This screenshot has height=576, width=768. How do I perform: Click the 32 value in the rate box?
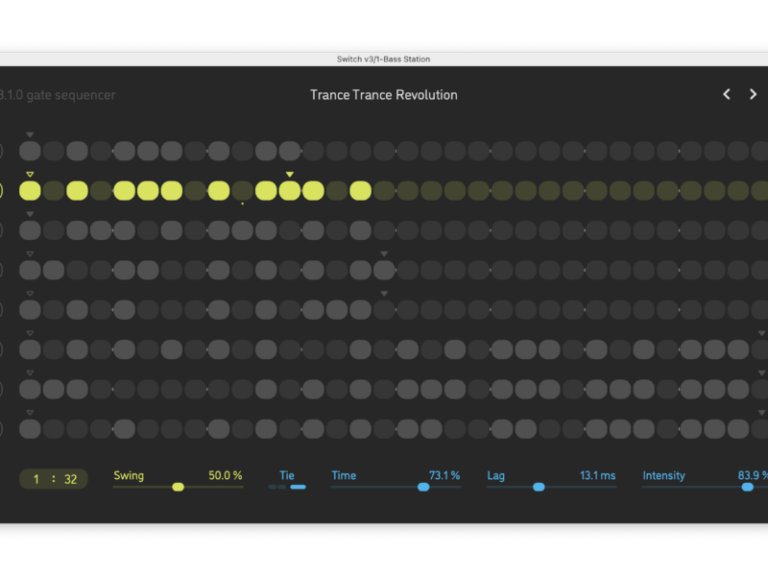point(70,479)
